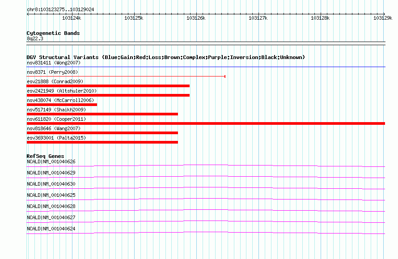This screenshot has width=398, height=259.
Task: Open gene NCALD|NM_001040628 label
Action: [51, 206]
